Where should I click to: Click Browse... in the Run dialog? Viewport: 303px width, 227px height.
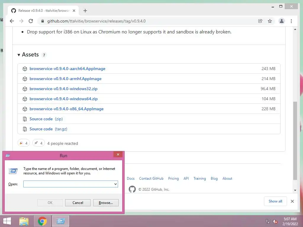click(x=106, y=203)
